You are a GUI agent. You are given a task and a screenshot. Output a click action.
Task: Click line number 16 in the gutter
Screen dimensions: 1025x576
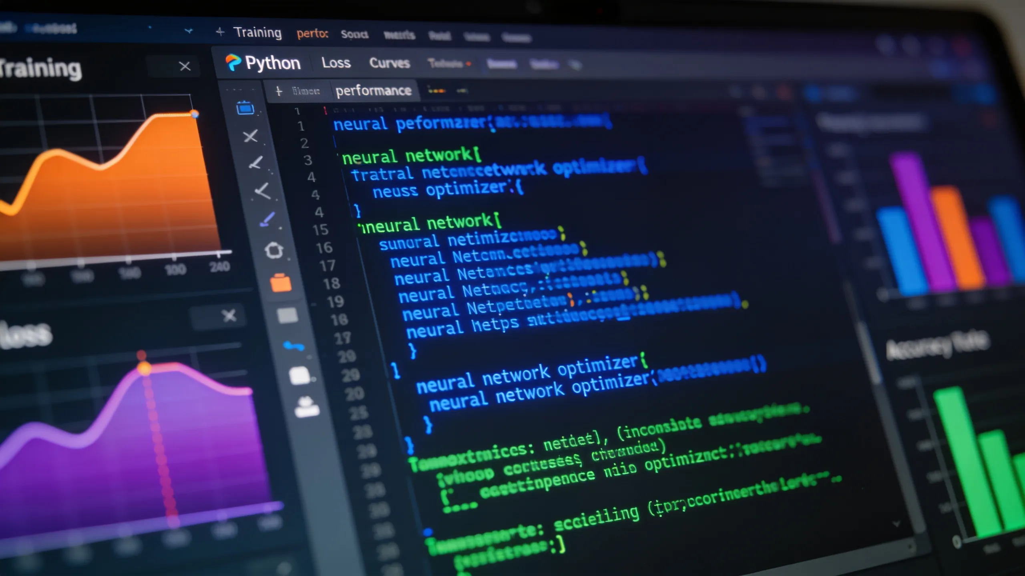click(324, 248)
